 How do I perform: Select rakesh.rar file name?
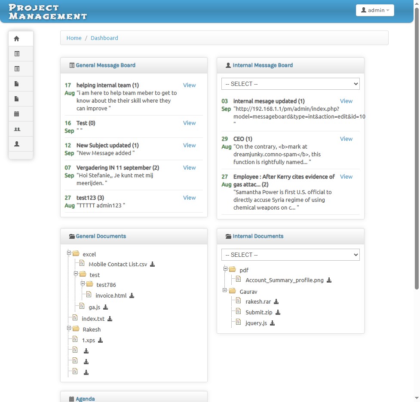[258, 301]
